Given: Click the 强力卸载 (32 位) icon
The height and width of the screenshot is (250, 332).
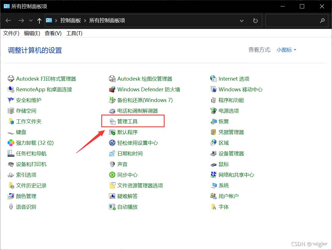Looking at the screenshot, I should (x=11, y=143).
